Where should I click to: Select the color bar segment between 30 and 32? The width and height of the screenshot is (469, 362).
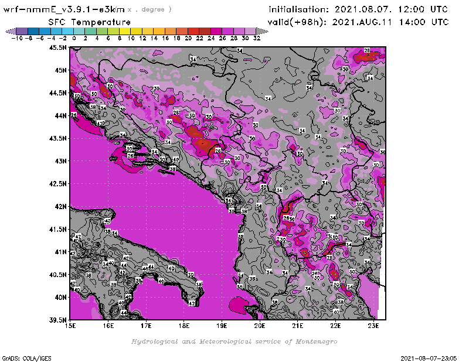click(250, 31)
